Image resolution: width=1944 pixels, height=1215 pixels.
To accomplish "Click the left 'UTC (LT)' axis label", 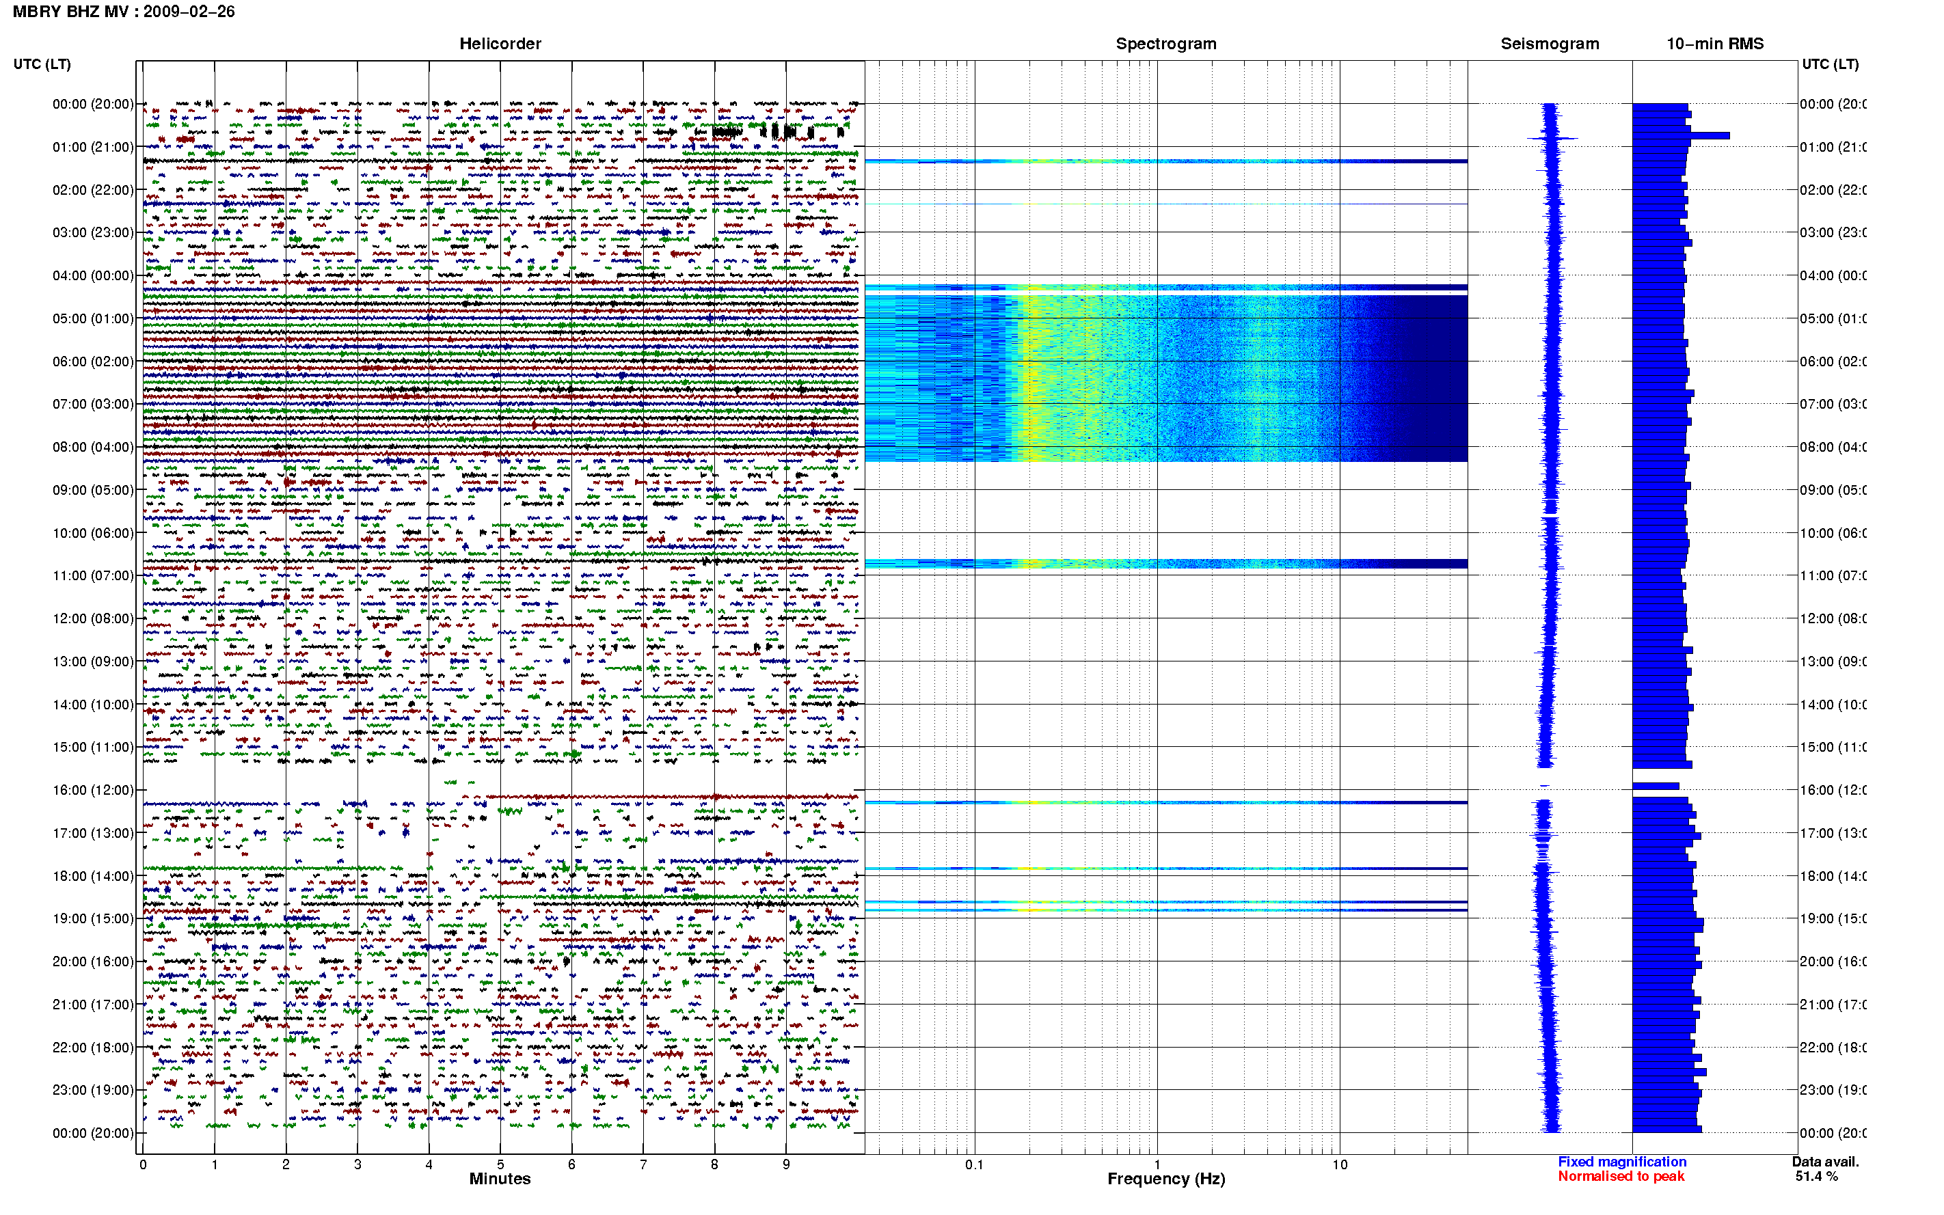I will (42, 64).
